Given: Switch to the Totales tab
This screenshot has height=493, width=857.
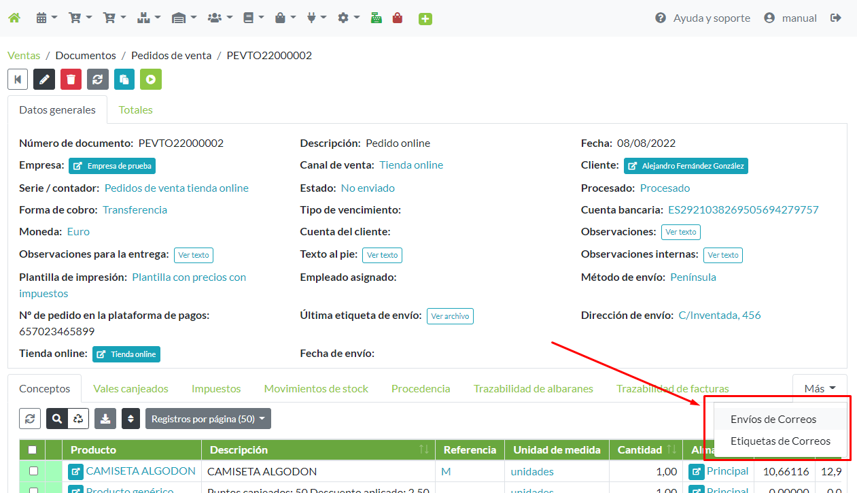Looking at the screenshot, I should click(x=135, y=109).
